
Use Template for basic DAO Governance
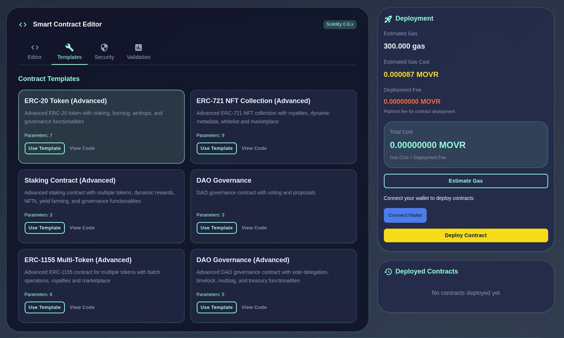[x=217, y=228]
